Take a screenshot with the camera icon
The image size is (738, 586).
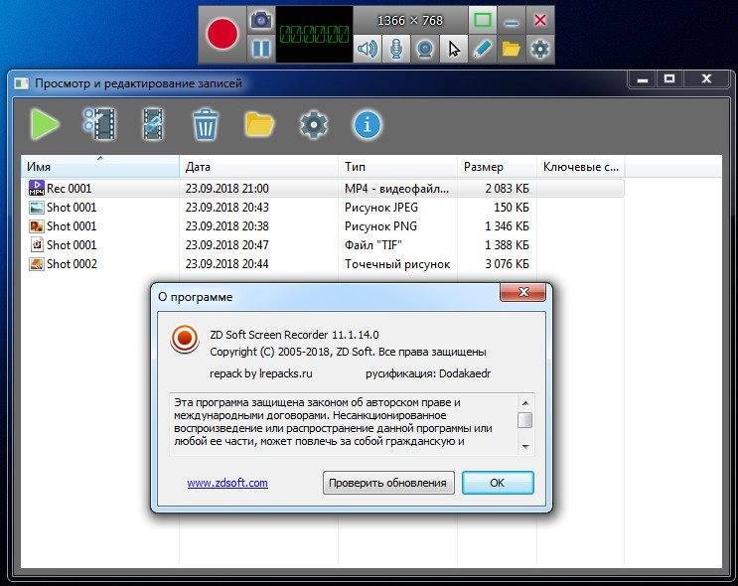click(x=261, y=20)
